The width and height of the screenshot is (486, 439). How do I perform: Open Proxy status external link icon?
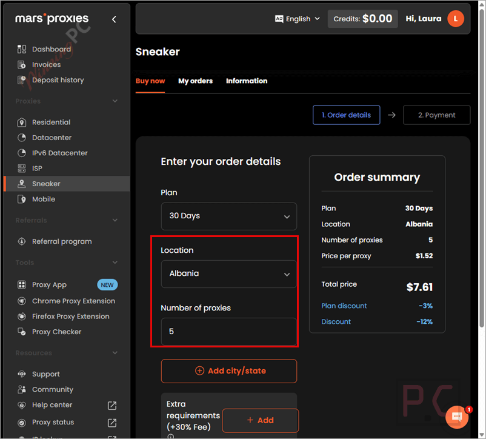(112, 423)
